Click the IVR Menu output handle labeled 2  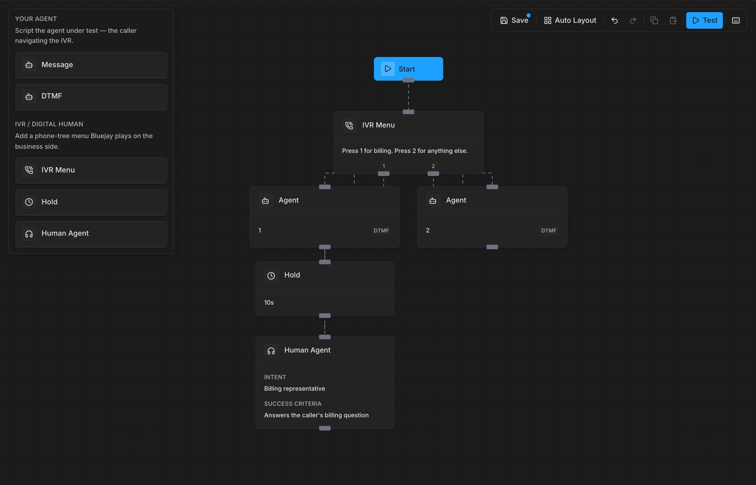[433, 174]
